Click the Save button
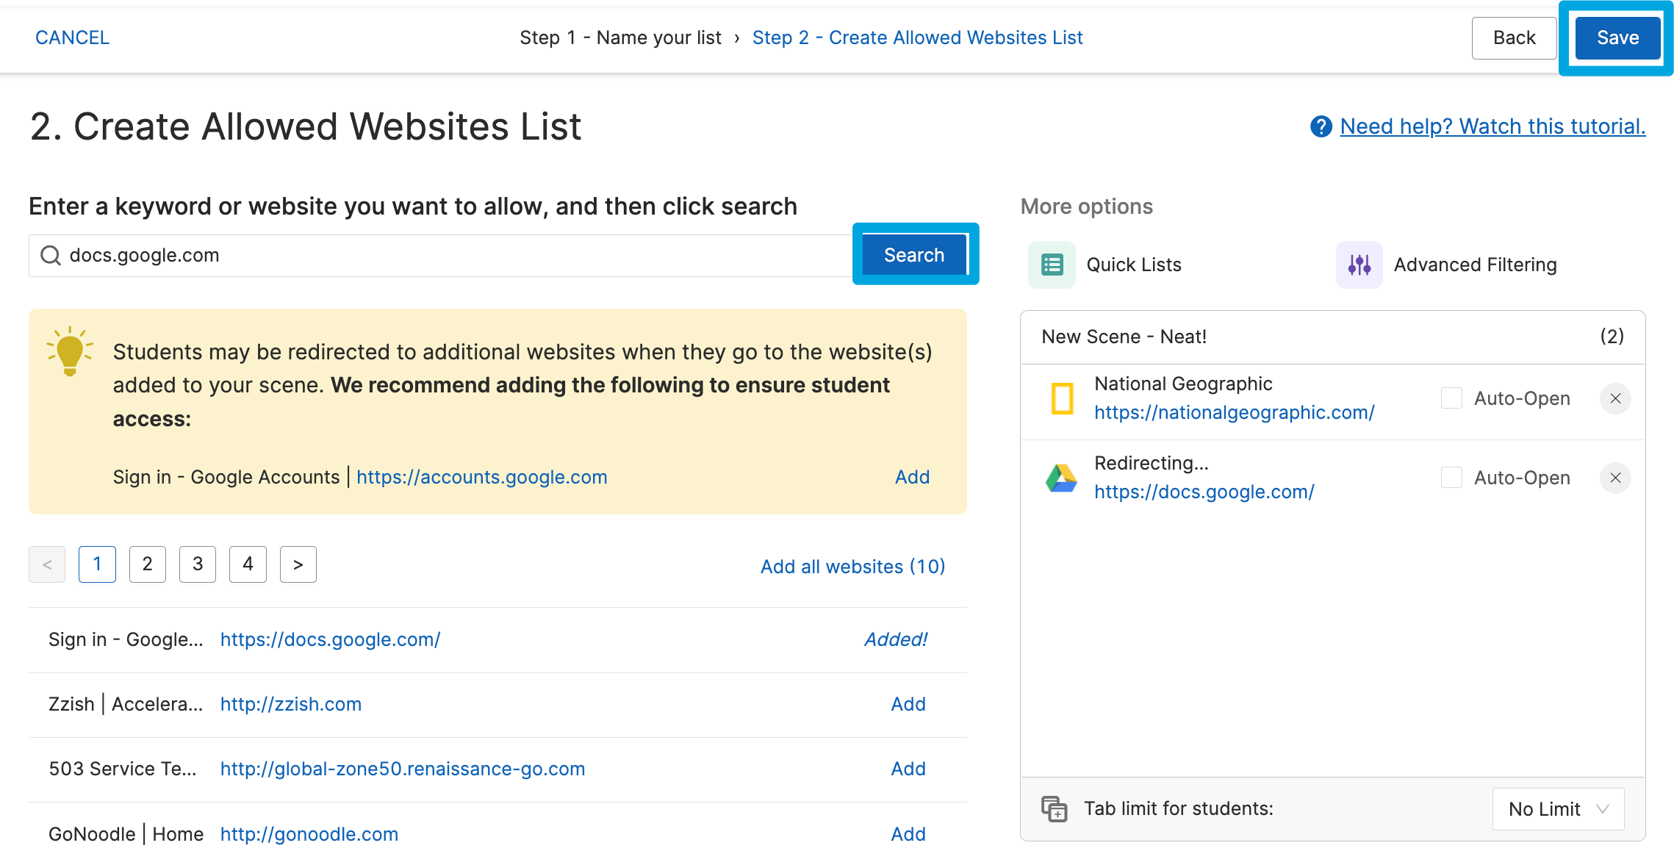 coord(1616,37)
